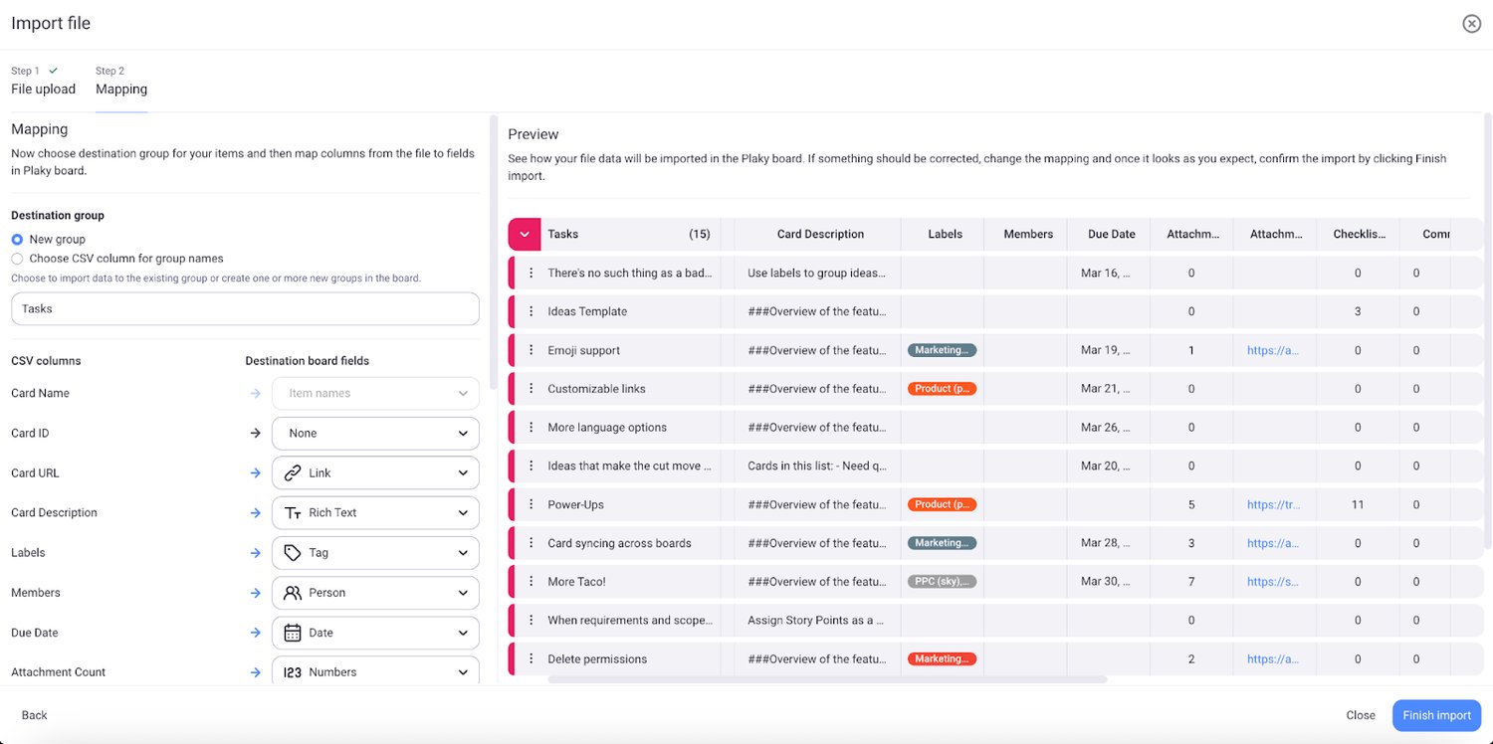
Task: Open attachment link in Power-Ups row
Action: pos(1274,504)
